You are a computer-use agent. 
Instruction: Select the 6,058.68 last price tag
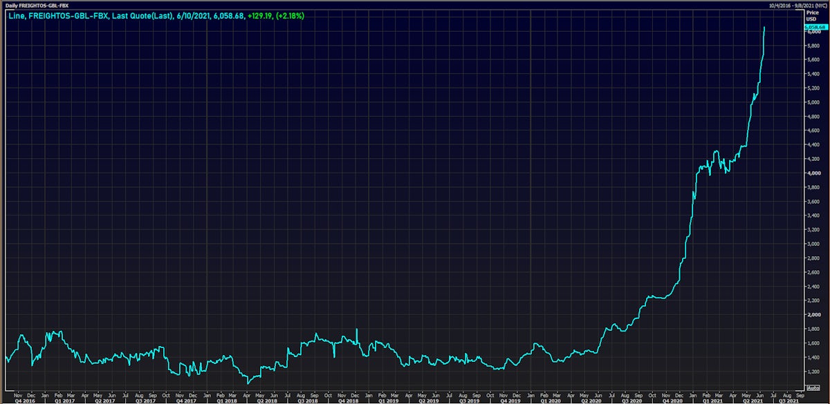click(817, 27)
